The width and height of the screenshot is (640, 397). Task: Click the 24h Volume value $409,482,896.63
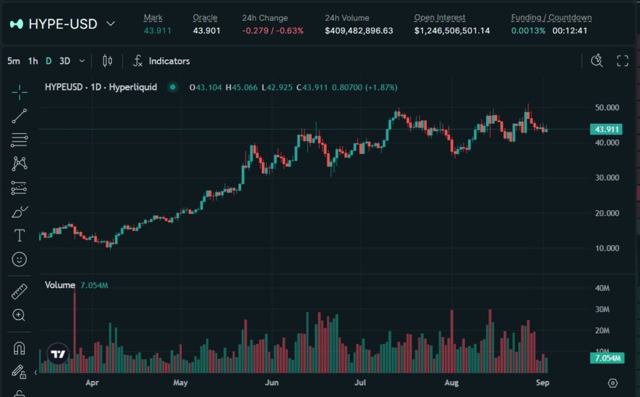pos(359,31)
